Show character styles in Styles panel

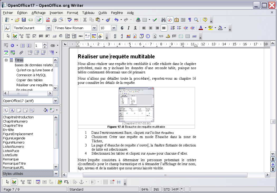12,110
